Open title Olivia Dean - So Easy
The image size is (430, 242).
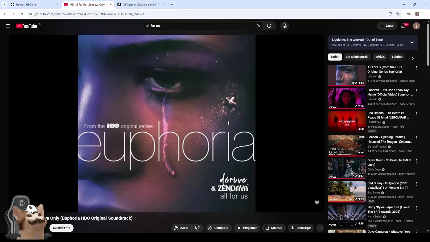389,163
